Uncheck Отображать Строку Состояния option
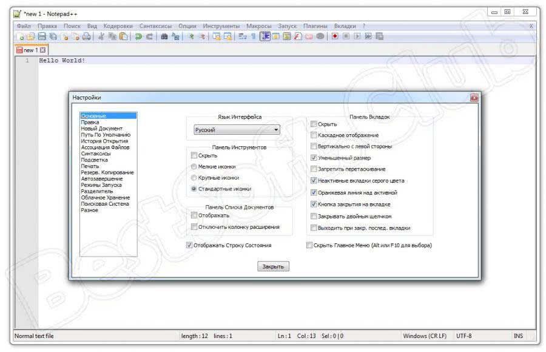The width and height of the screenshot is (546, 352). 189,245
